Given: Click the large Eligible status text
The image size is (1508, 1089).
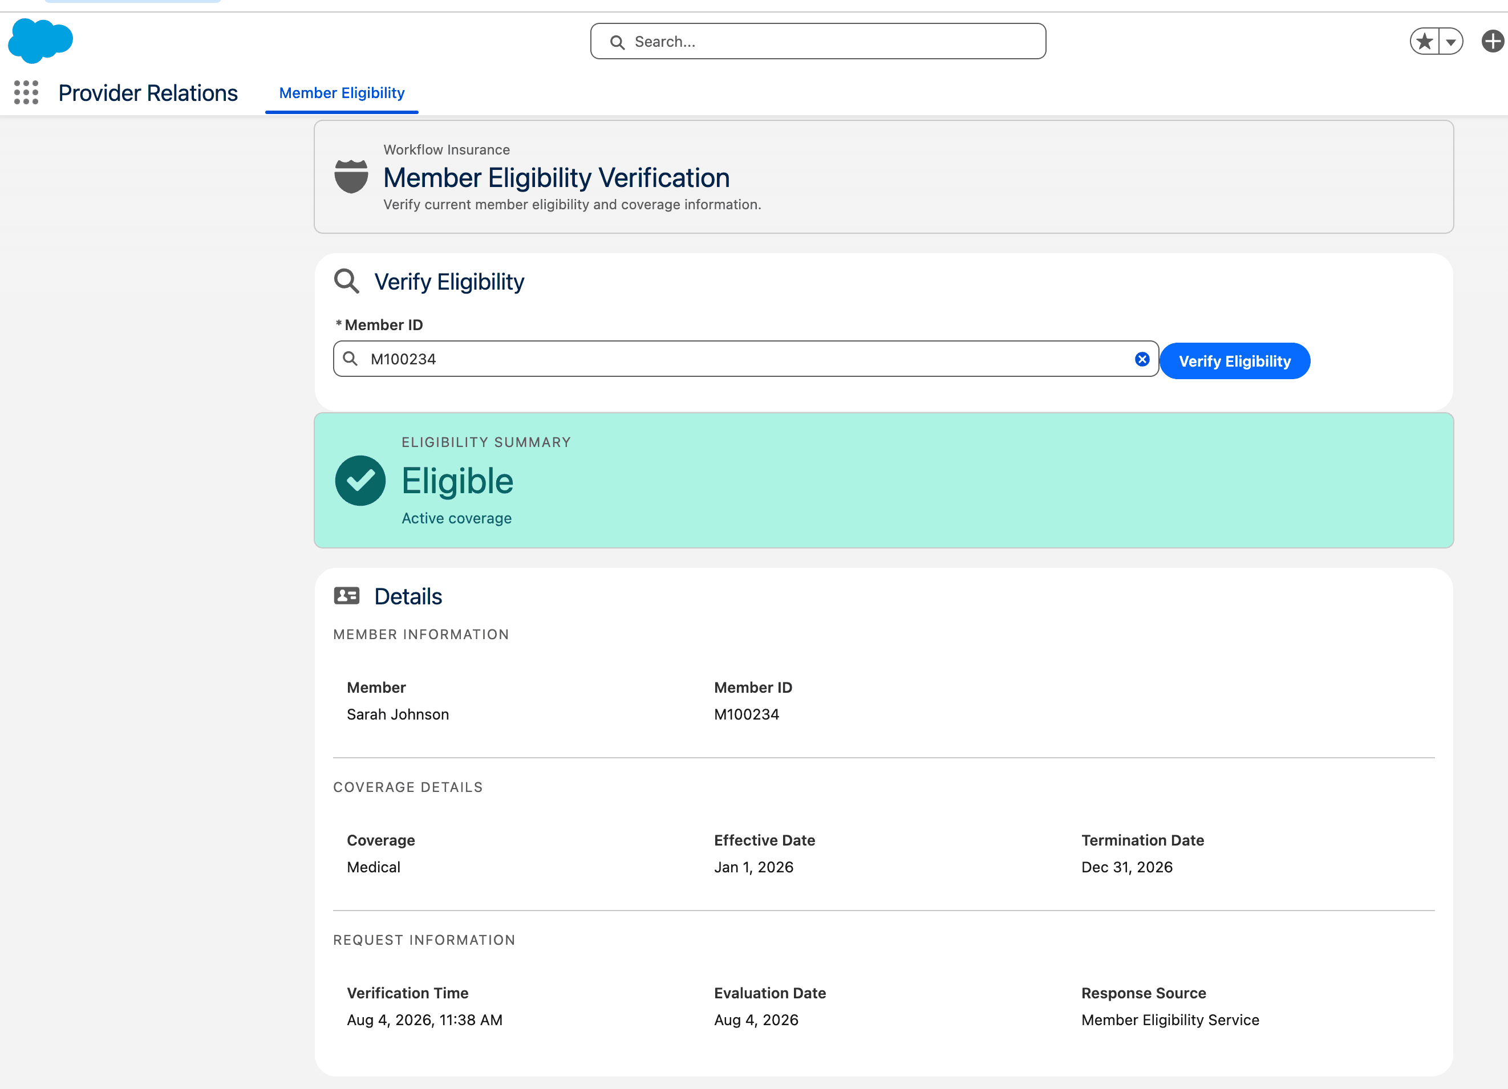Looking at the screenshot, I should (x=457, y=481).
